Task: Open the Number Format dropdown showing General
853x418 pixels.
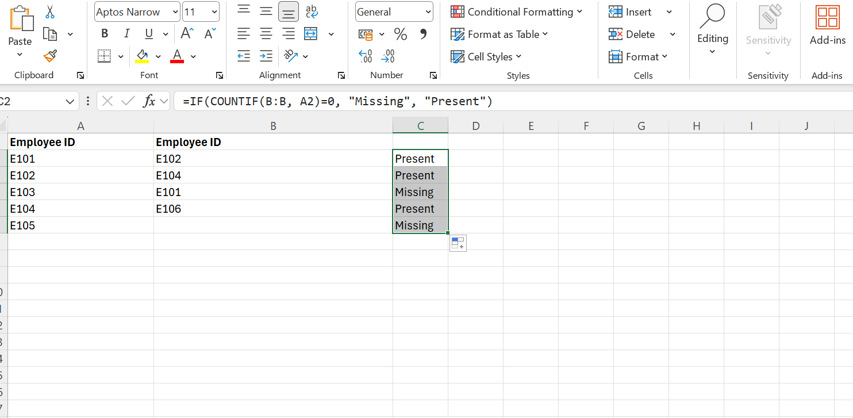Action: coord(394,11)
